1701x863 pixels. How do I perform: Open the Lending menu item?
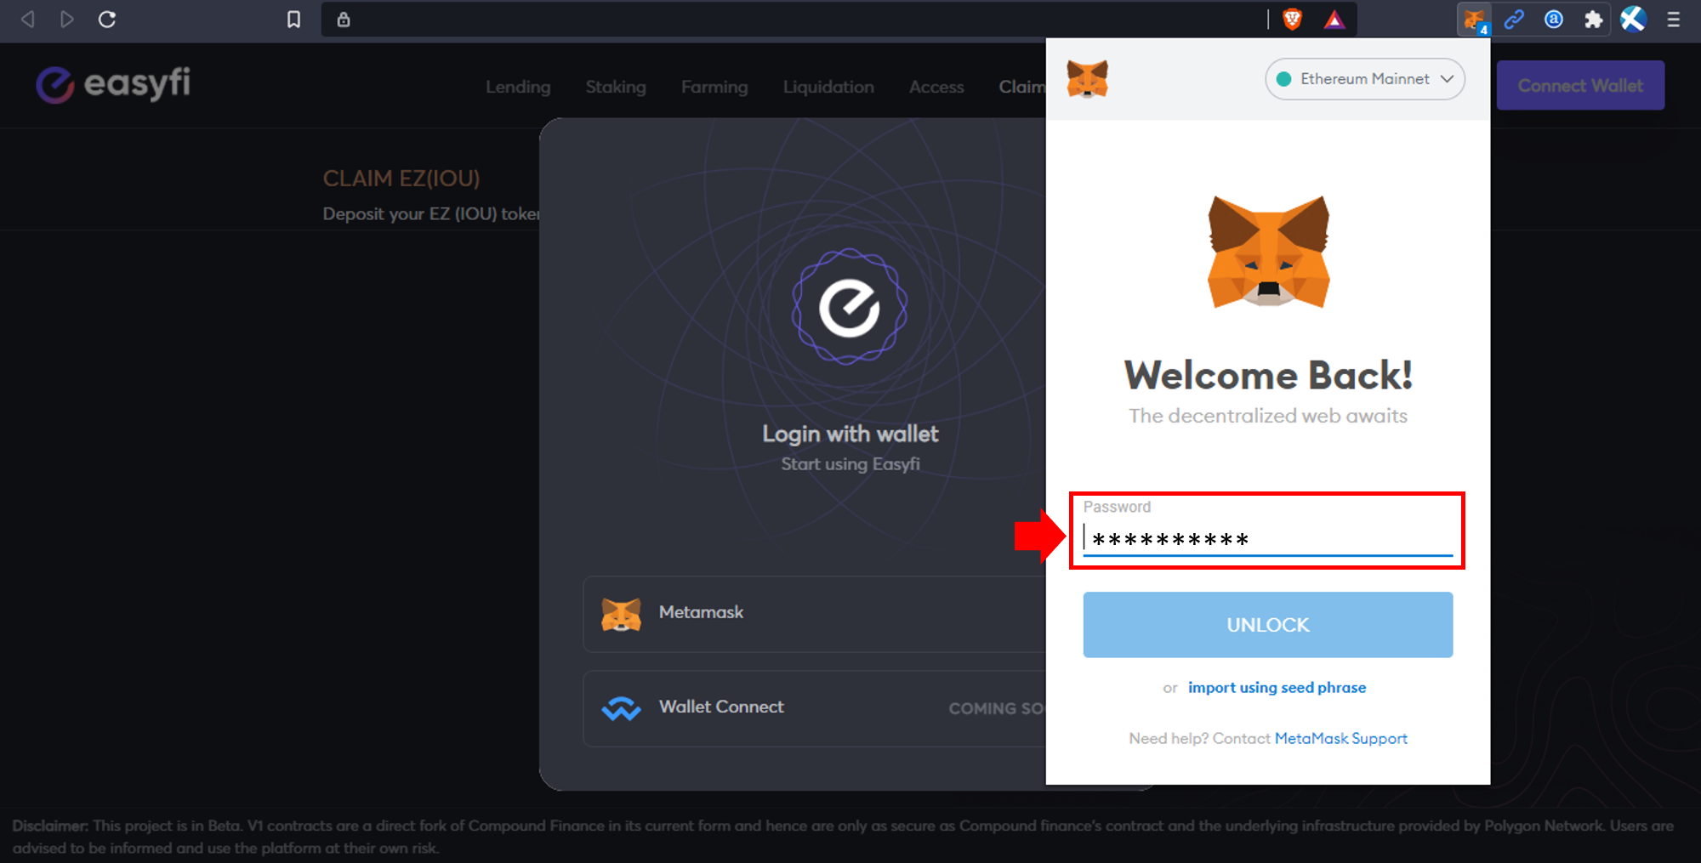point(518,87)
